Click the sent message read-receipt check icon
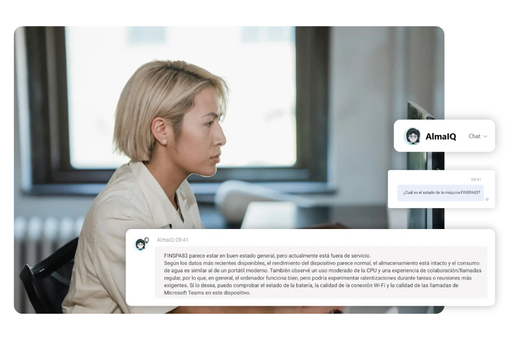 coord(487,199)
